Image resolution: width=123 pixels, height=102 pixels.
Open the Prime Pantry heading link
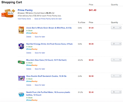click(25, 10)
